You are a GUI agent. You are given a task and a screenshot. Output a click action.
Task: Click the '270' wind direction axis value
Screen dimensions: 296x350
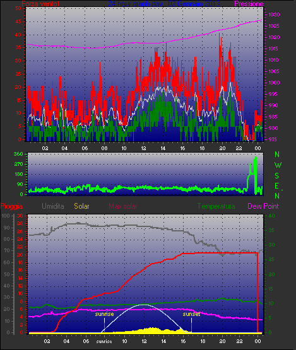point(18,165)
